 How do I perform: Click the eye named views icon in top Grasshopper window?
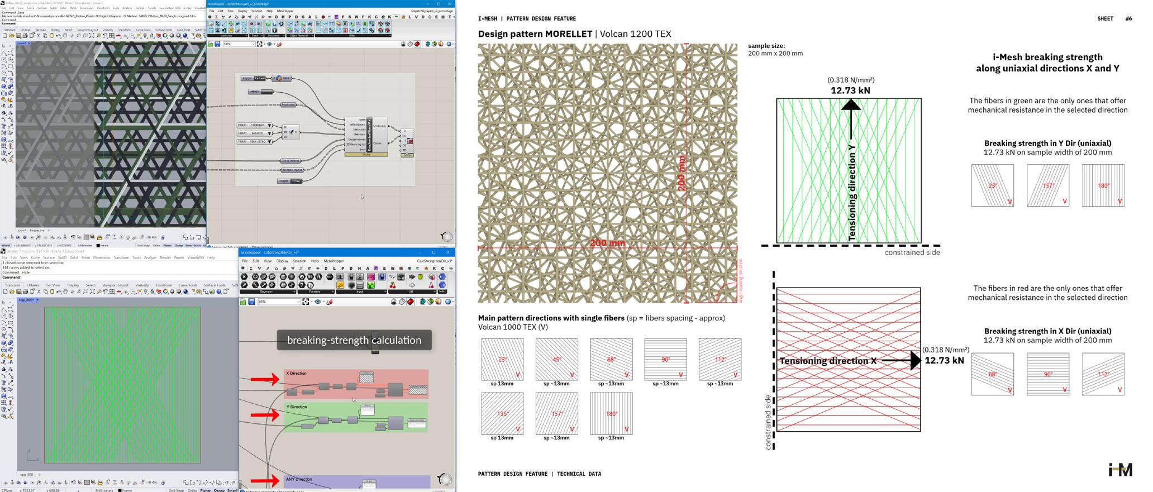point(270,44)
